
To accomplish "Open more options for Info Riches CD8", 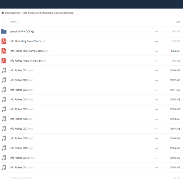I will coord(156,138).
